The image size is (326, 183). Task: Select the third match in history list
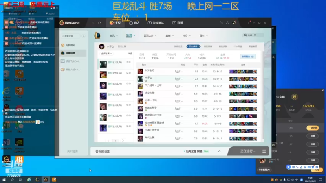pyautogui.click(x=116, y=85)
